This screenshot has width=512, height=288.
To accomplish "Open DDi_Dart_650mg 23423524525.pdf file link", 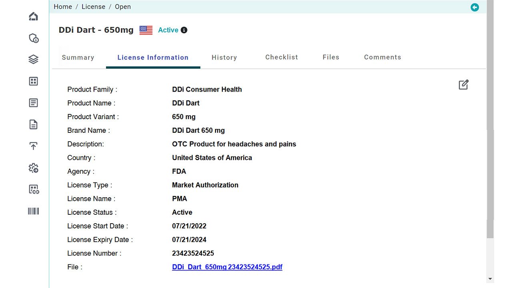I will click(x=227, y=267).
